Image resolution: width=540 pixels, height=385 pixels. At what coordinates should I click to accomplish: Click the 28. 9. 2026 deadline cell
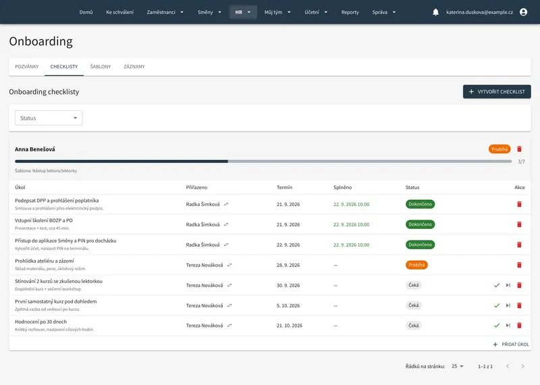pos(288,265)
